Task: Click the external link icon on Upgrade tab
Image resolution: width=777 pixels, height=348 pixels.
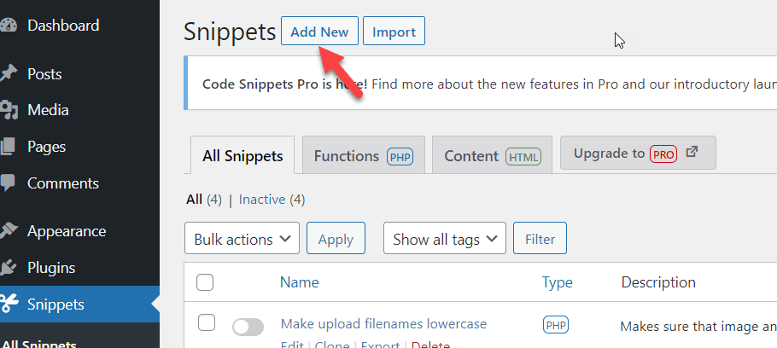Action: [x=692, y=152]
